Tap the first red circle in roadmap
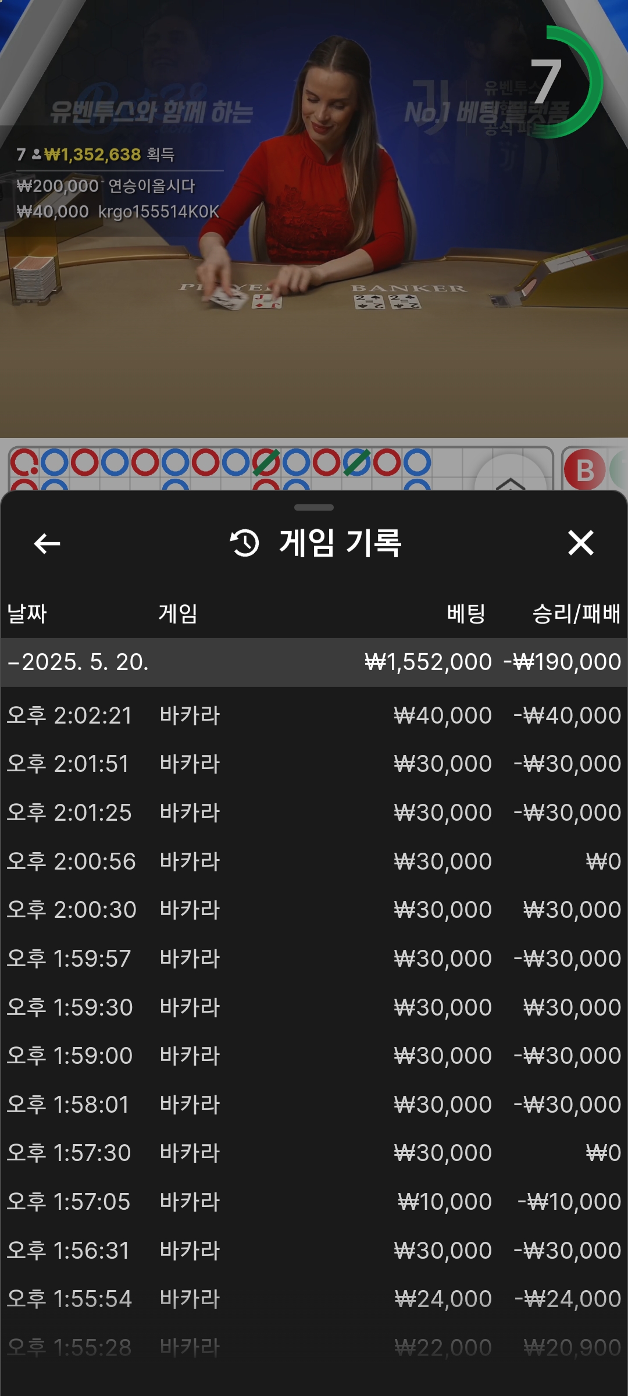 tap(24, 463)
